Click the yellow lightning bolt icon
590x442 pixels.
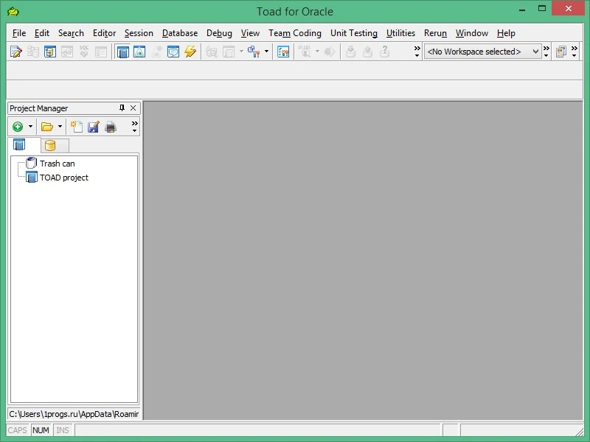pos(190,52)
